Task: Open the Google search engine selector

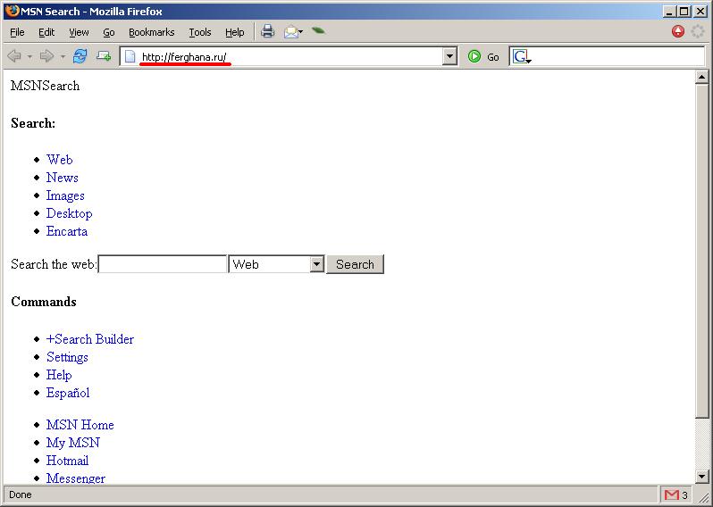Action: click(522, 57)
